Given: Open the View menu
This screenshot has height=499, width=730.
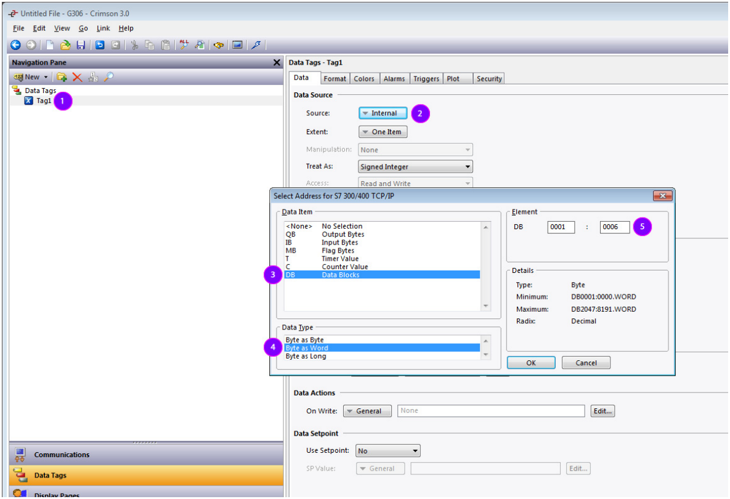Looking at the screenshot, I should pos(62,28).
